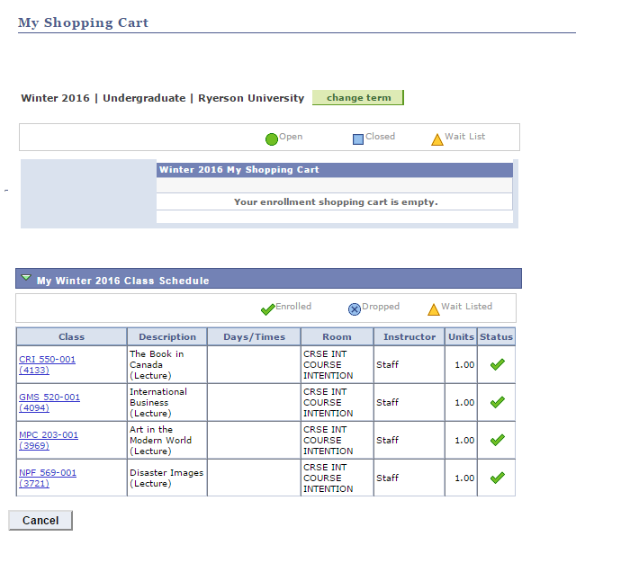The image size is (630, 563).
Task: Collapse My Winter 2016 Class Schedule section
Action: pos(26,279)
